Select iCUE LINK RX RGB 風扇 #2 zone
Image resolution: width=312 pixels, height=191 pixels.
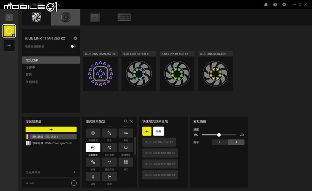160,164
